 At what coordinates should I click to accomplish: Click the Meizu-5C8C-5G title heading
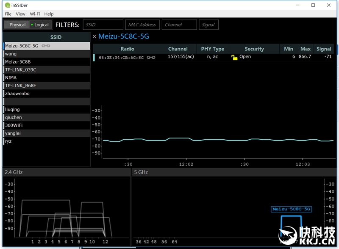point(124,36)
